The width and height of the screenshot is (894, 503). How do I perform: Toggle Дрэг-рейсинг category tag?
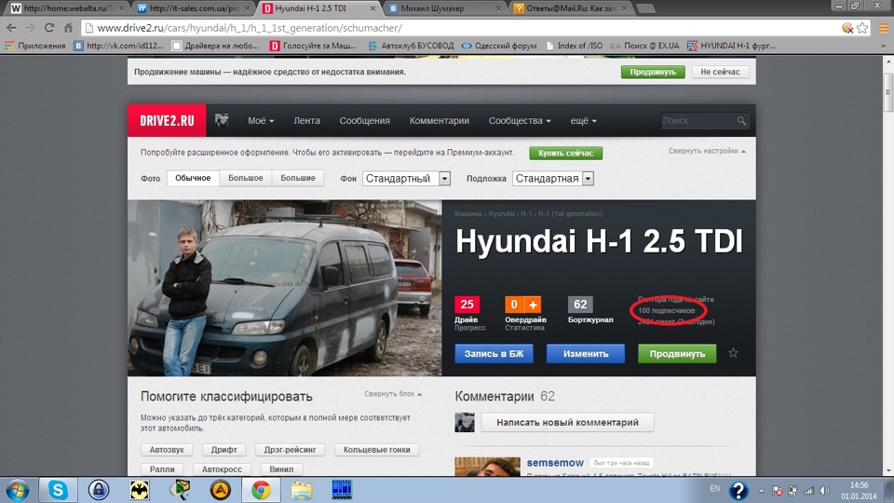(x=290, y=449)
